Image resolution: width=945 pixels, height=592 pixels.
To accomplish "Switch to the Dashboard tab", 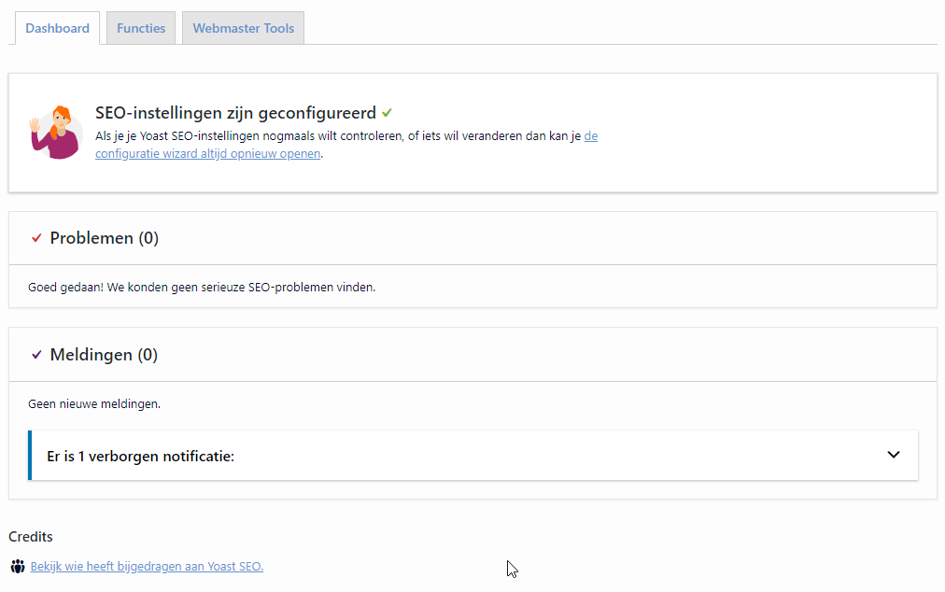I will (57, 28).
